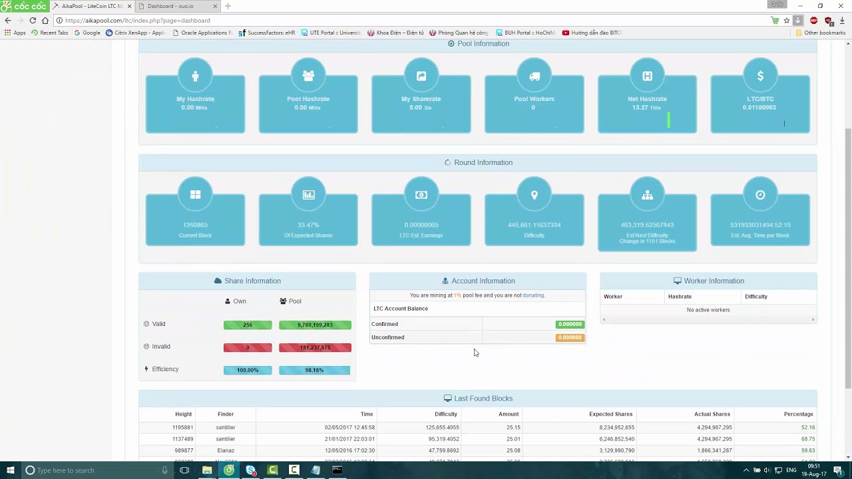Screen dimensions: 852x479
Task: Click the Worker Information left scroll arrow
Action: pyautogui.click(x=604, y=320)
